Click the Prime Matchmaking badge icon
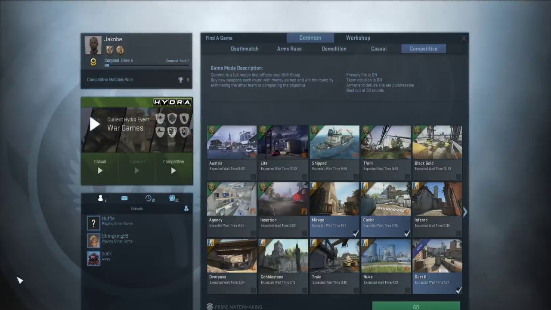The height and width of the screenshot is (310, 551). 210,307
